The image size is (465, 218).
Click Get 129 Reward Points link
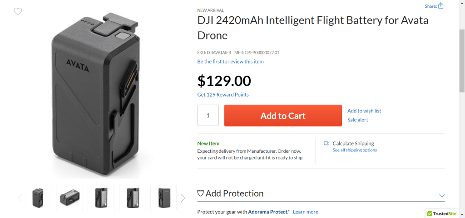[x=223, y=95]
